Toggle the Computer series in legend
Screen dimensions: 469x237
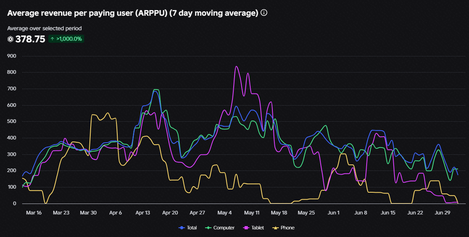(220, 228)
